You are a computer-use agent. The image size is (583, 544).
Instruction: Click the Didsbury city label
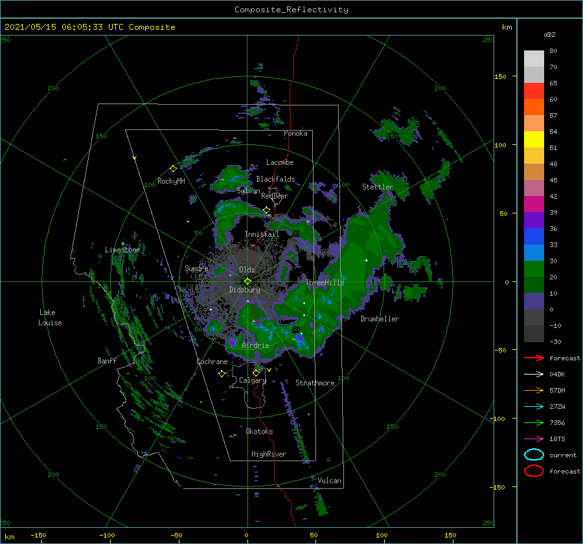coord(244,290)
